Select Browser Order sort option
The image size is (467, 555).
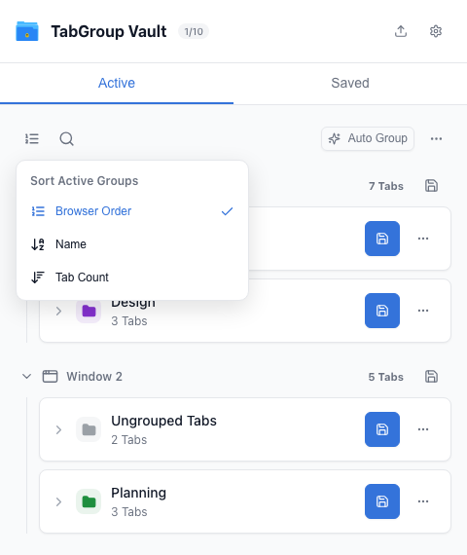tap(132, 211)
